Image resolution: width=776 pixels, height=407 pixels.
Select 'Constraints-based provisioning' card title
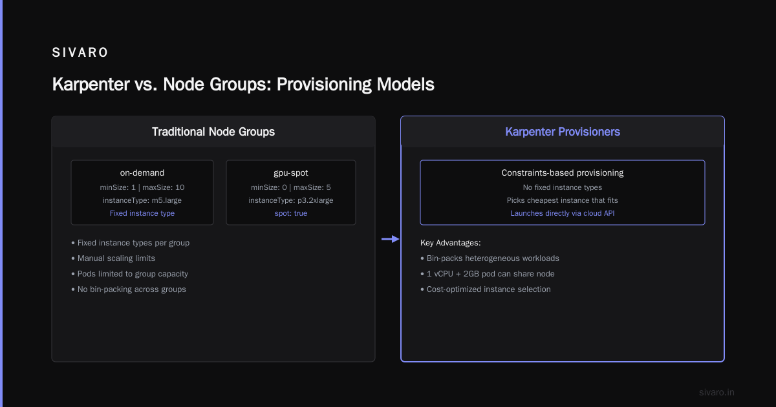(x=563, y=173)
